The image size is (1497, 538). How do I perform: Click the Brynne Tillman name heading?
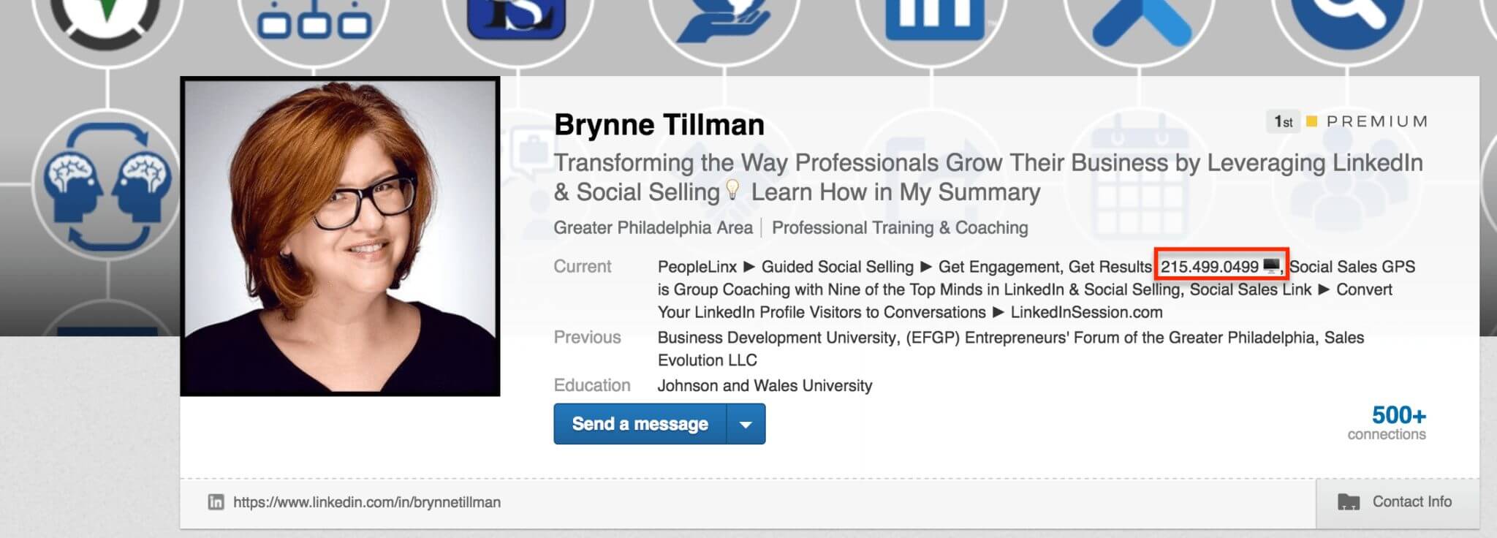[659, 125]
